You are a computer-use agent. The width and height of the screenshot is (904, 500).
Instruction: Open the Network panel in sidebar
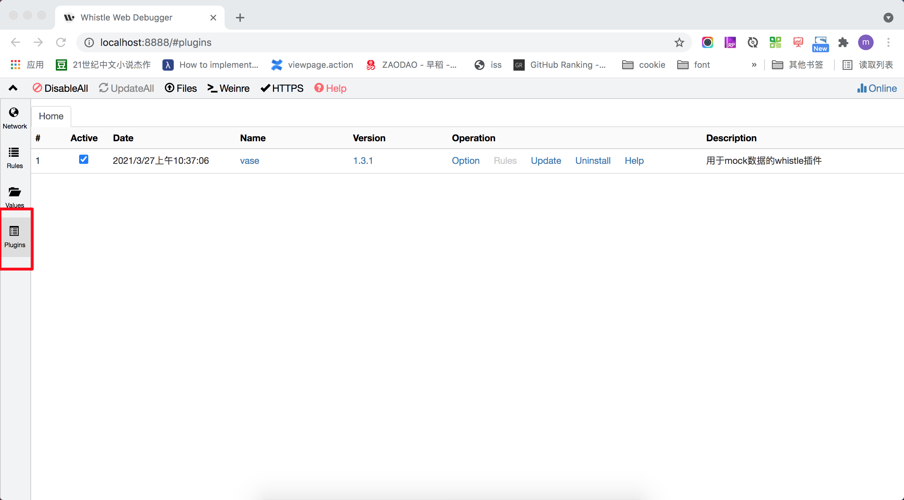pos(14,118)
